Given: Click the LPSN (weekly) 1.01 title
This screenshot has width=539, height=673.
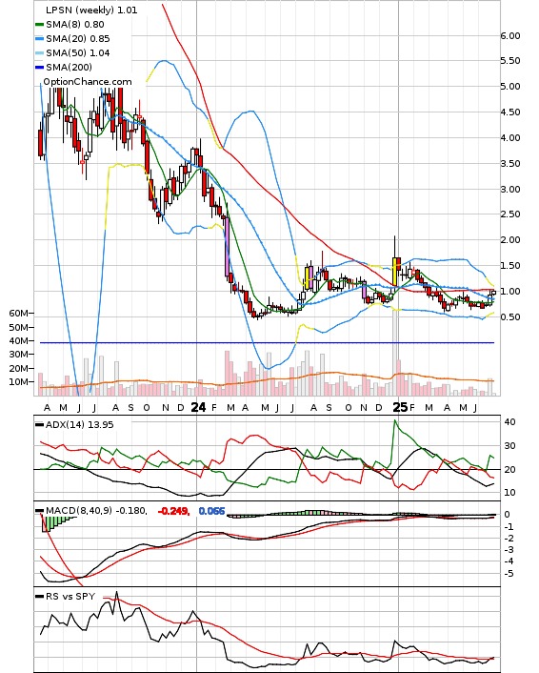Looking at the screenshot, I should [91, 10].
